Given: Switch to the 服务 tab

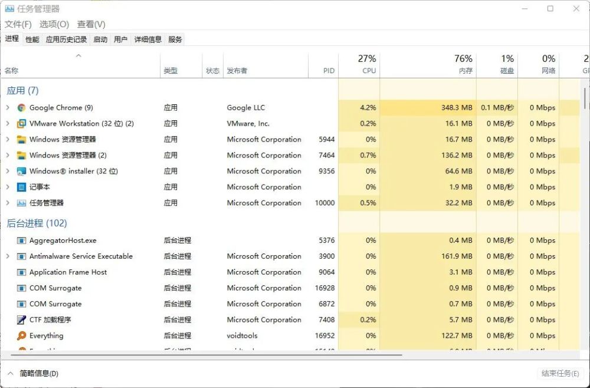Looking at the screenshot, I should pos(175,40).
